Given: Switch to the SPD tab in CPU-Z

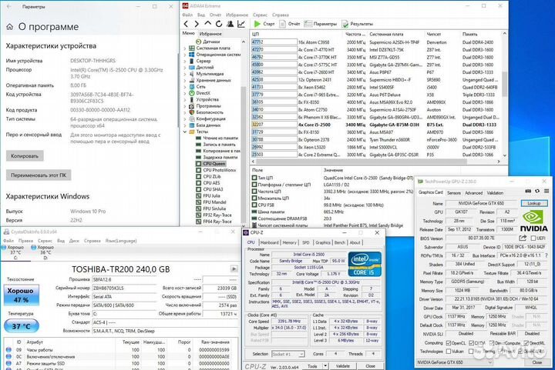Looking at the screenshot, I should (306, 242).
